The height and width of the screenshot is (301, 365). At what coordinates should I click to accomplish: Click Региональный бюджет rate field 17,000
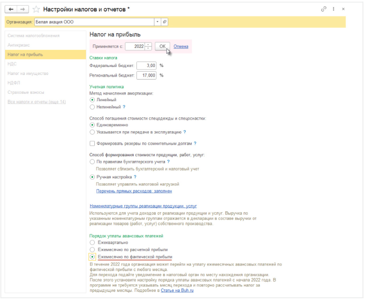146,75
